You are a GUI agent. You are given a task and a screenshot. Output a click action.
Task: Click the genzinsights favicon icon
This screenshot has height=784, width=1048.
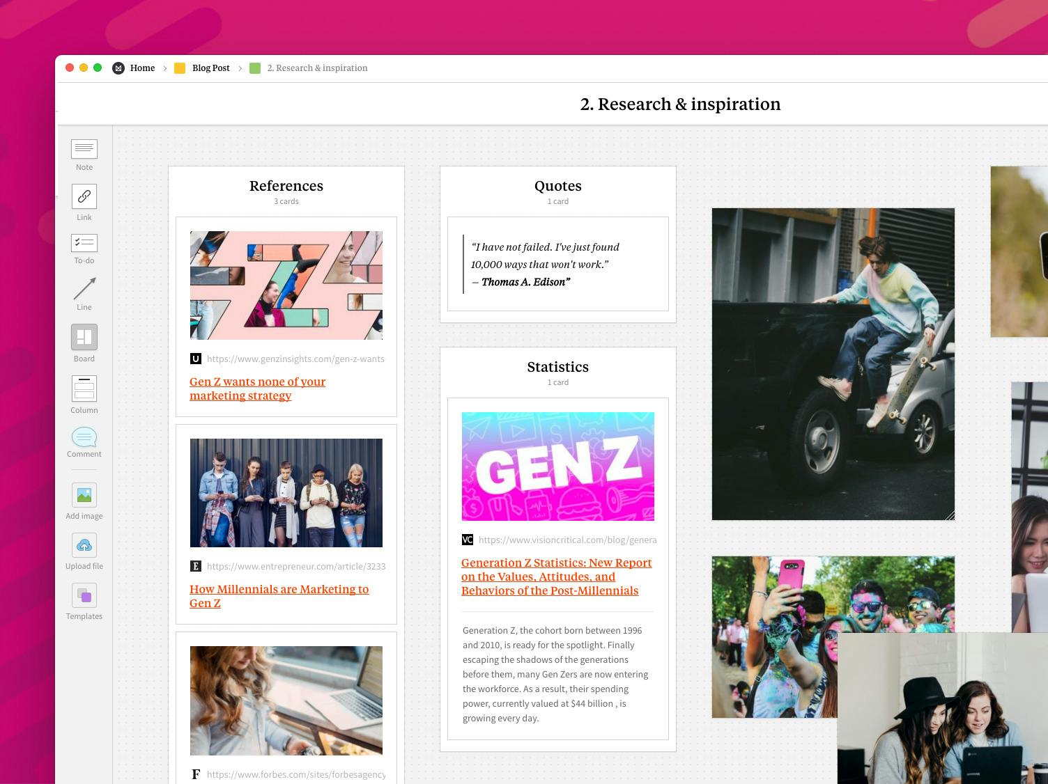pyautogui.click(x=196, y=359)
